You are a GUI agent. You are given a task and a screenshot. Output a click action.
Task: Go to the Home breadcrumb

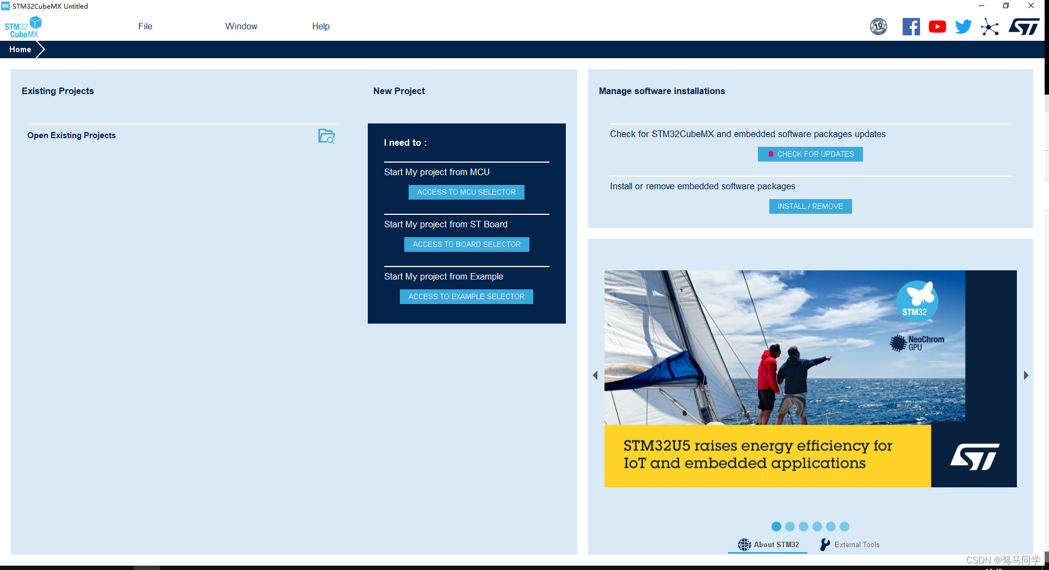[x=20, y=49]
